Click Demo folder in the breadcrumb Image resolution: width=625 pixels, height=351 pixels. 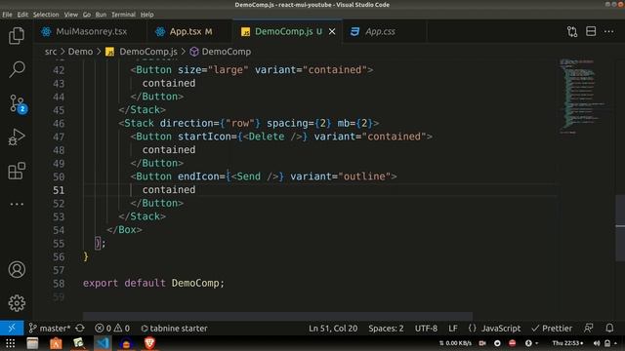tap(80, 52)
